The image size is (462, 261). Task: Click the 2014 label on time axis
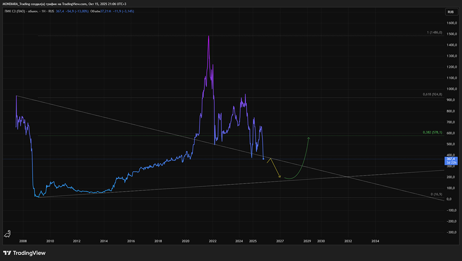[x=103, y=241]
